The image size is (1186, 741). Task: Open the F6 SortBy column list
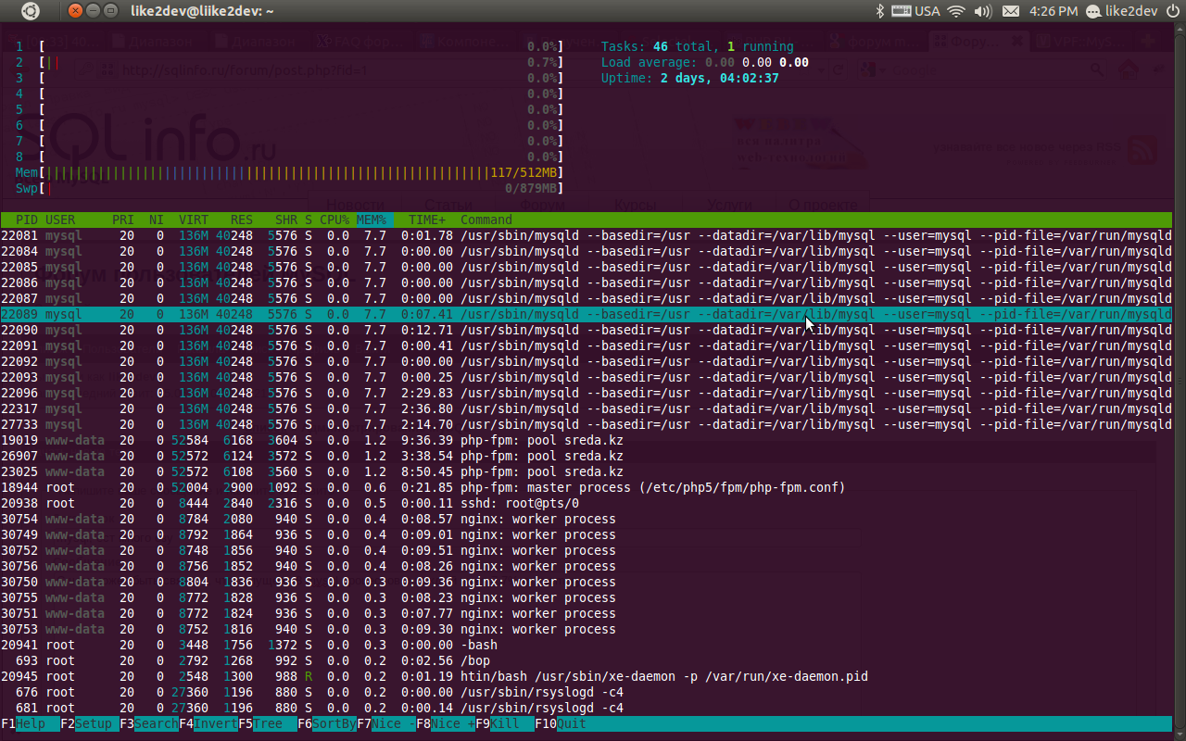pyautogui.click(x=326, y=723)
